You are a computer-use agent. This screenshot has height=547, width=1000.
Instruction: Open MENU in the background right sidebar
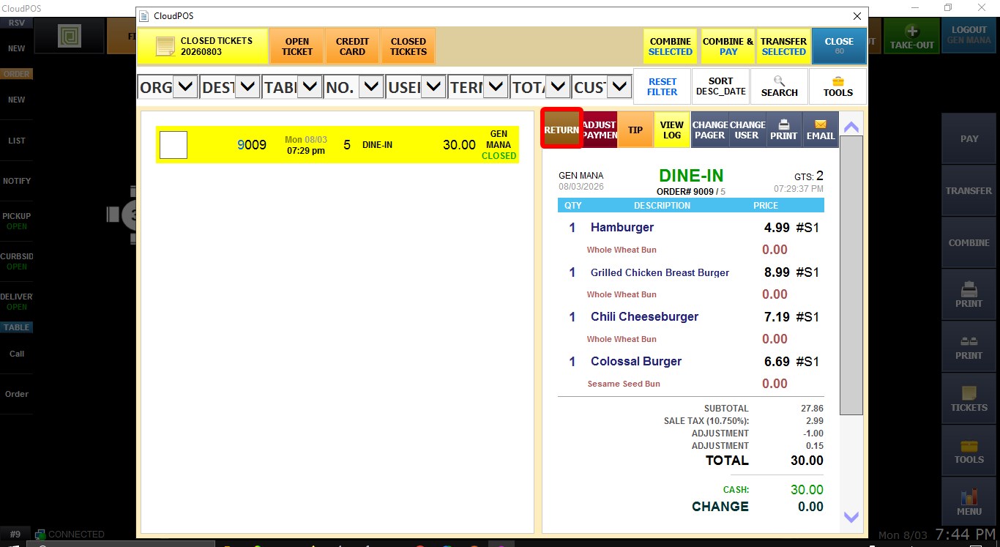(x=969, y=502)
